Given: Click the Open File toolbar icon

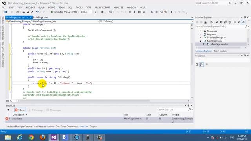Looking at the screenshot, I should [24, 12].
